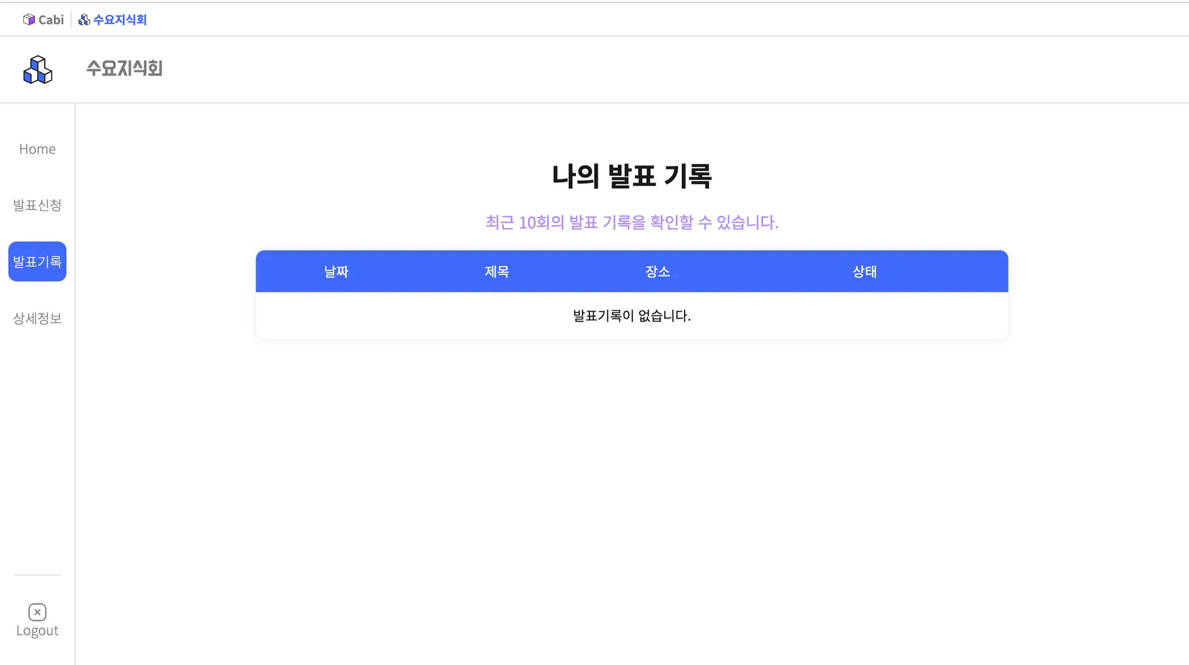
Task: Click the Logout text label
Action: click(37, 631)
